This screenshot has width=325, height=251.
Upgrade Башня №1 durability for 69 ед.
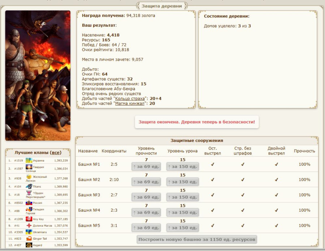(146, 166)
